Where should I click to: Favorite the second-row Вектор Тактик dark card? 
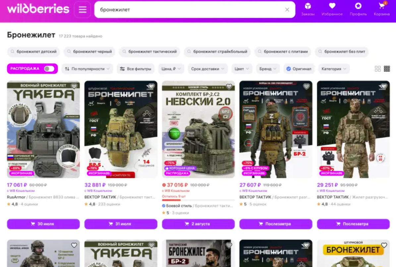[306, 245]
